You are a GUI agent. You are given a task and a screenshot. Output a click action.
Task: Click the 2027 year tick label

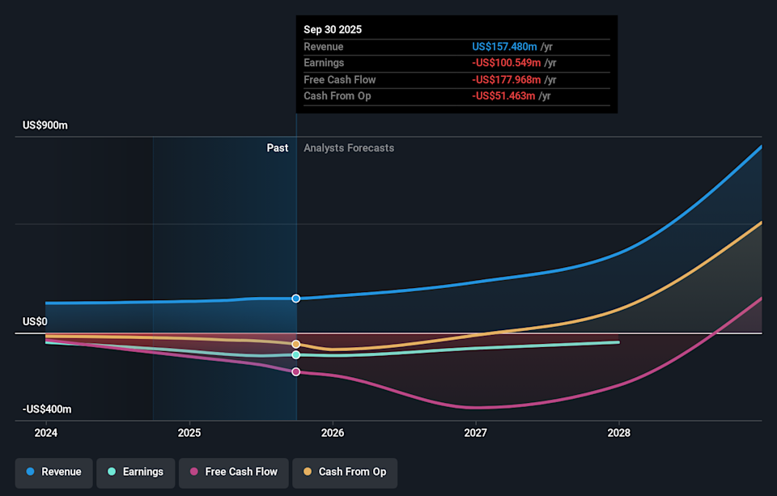pos(476,433)
